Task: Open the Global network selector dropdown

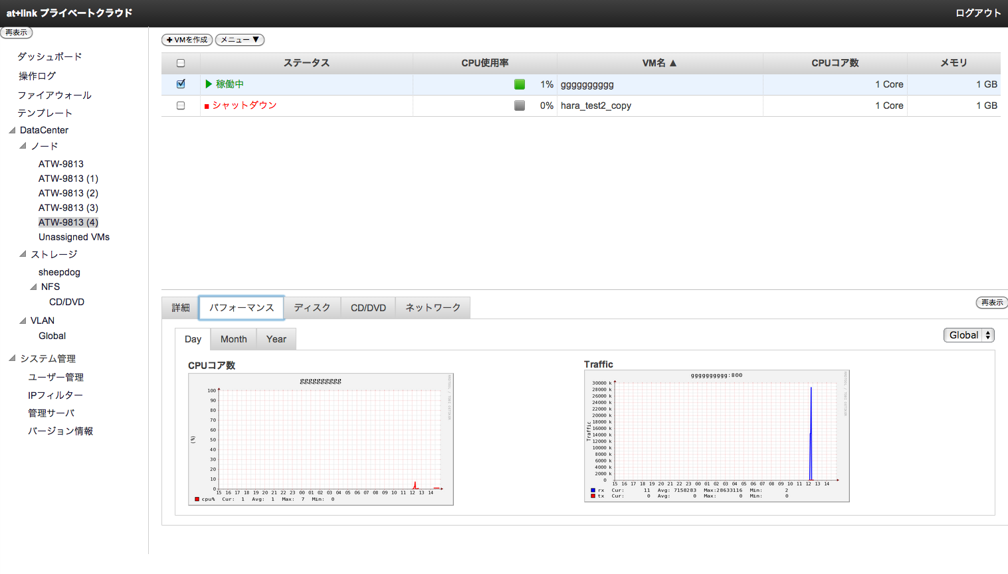Action: [x=968, y=335]
